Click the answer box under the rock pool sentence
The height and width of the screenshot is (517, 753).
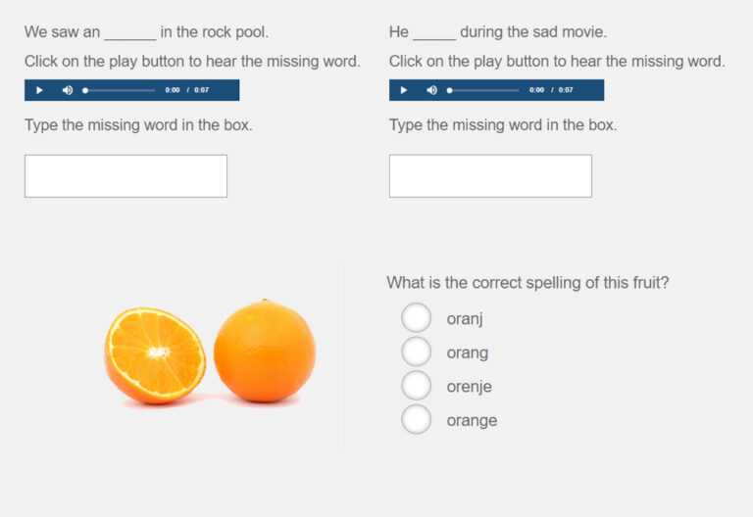[125, 176]
